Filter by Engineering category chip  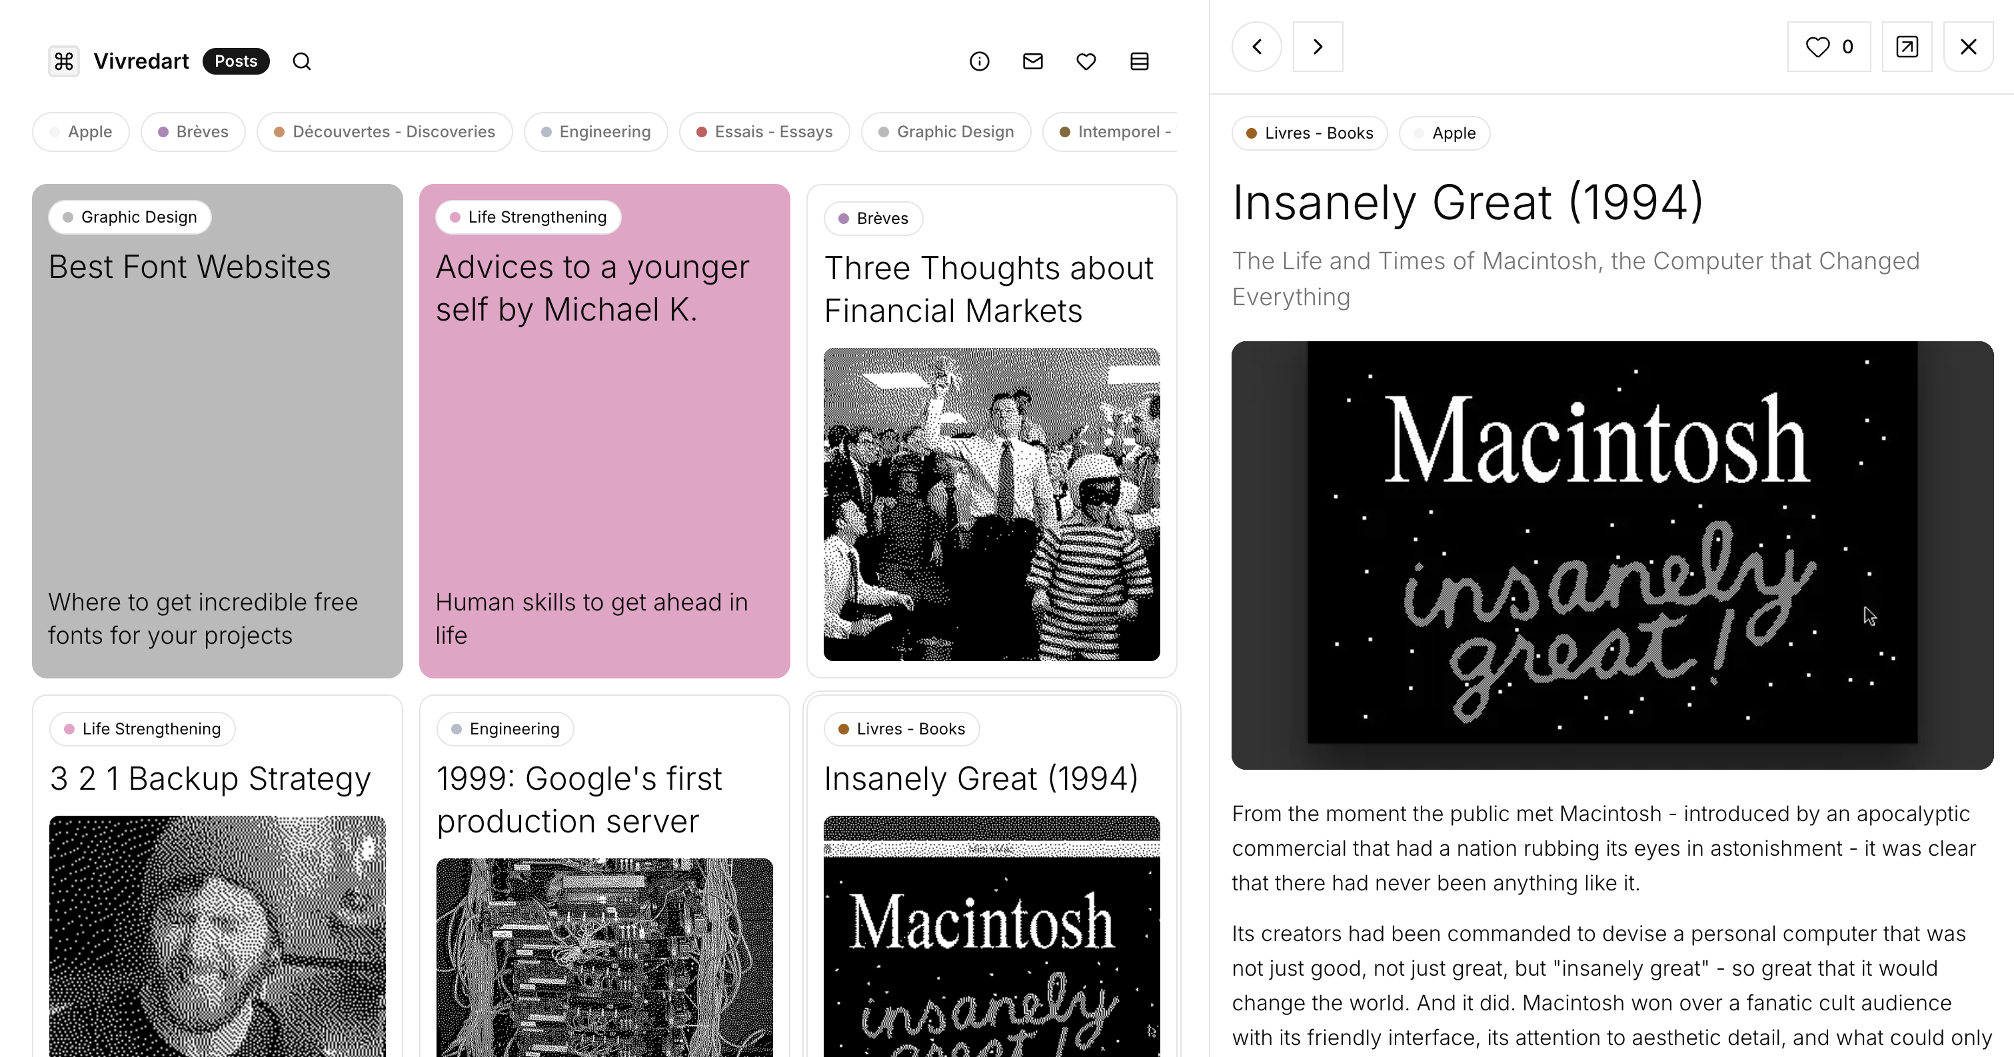click(x=596, y=131)
